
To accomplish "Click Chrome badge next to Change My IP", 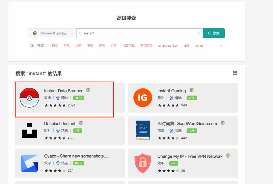I will coord(229,156).
